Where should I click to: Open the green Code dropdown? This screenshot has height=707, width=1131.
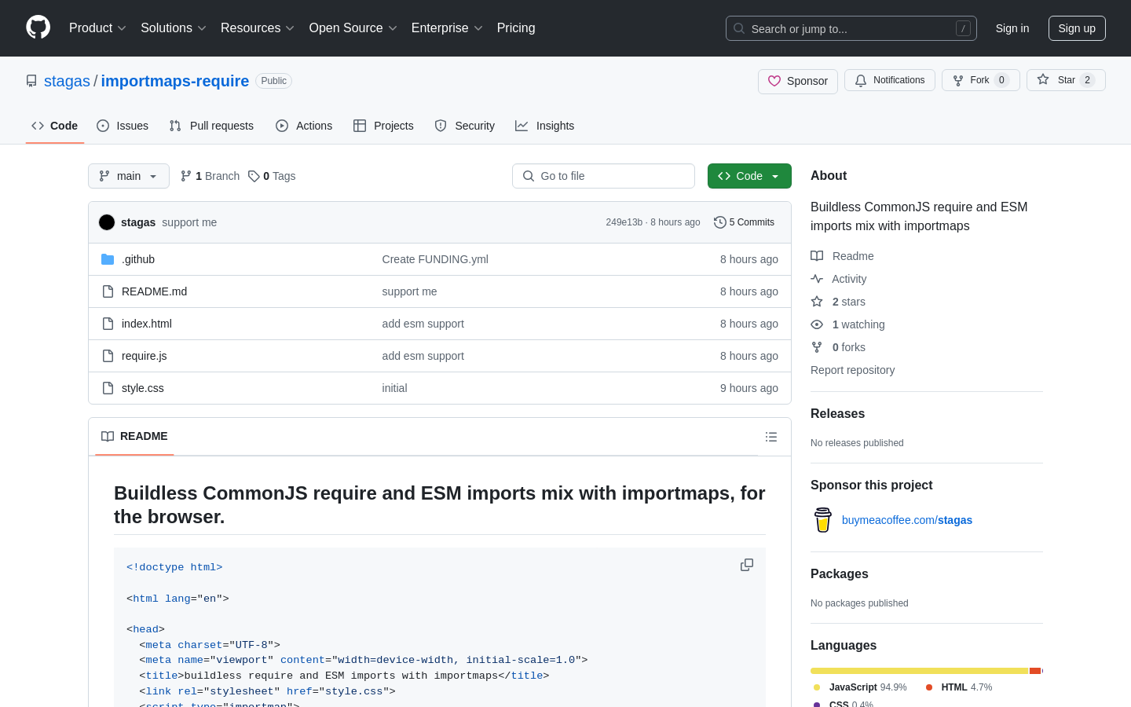[x=749, y=176]
